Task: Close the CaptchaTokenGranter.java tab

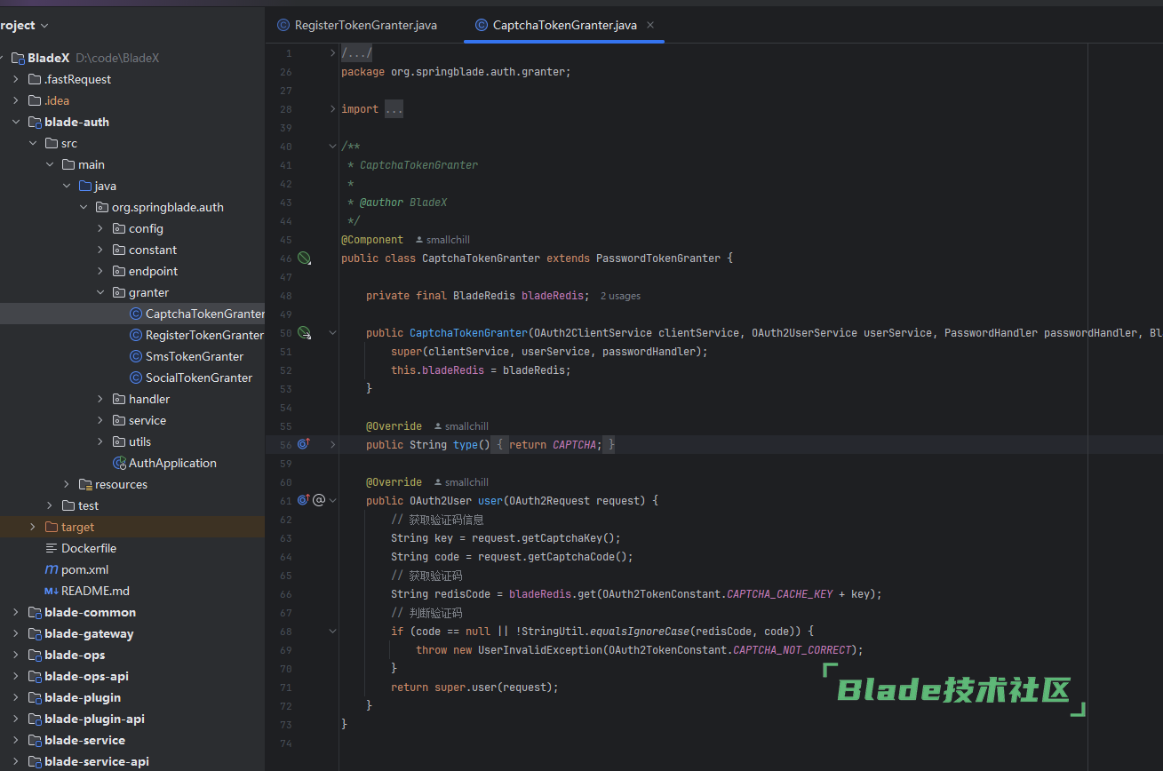Action: (x=650, y=25)
